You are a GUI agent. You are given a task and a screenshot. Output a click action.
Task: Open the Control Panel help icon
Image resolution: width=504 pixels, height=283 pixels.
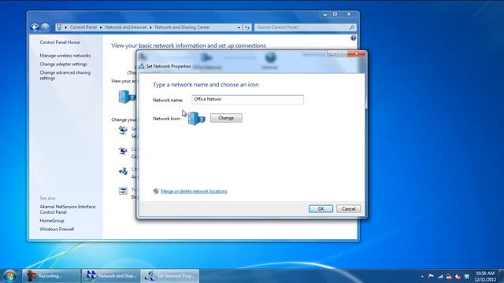tap(354, 39)
